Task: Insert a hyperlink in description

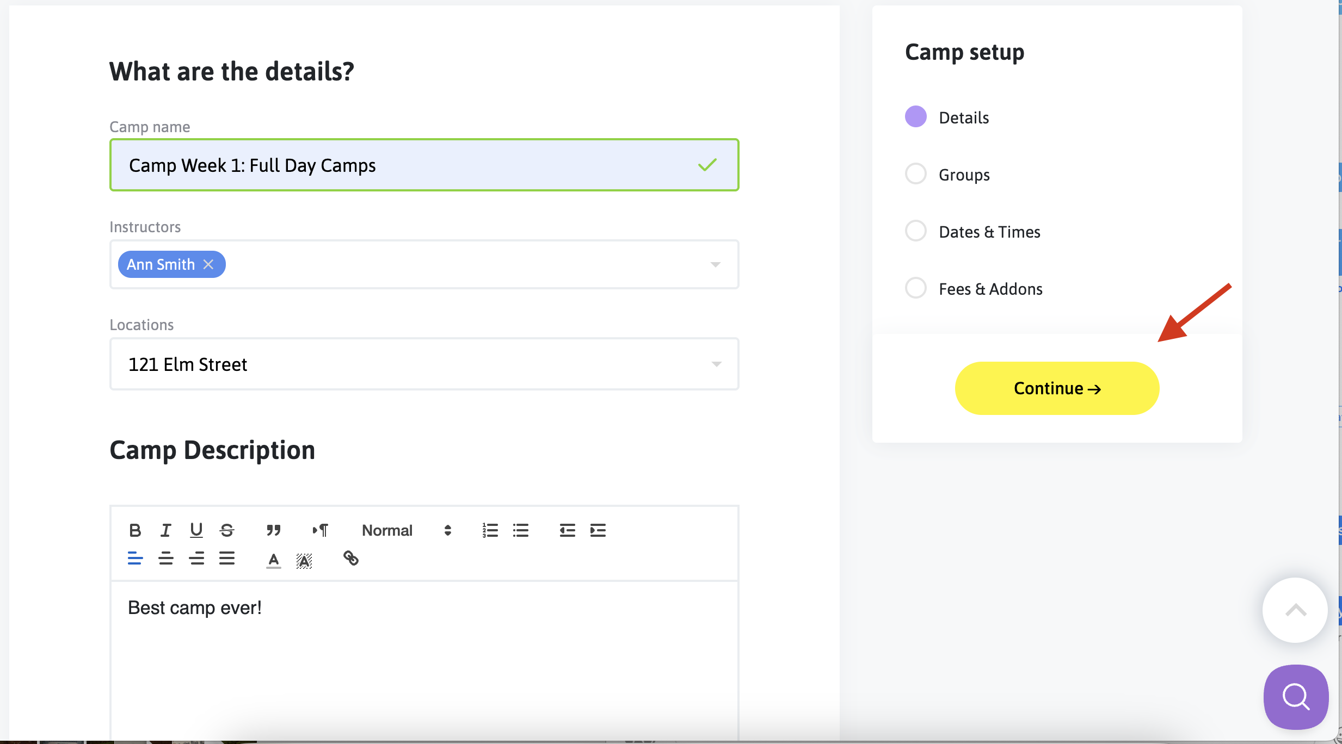Action: (351, 559)
